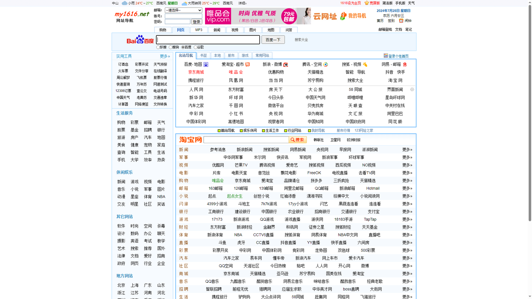Select the 谷歌 search engine radio button
The height and width of the screenshot is (299, 532).
coord(195,47)
